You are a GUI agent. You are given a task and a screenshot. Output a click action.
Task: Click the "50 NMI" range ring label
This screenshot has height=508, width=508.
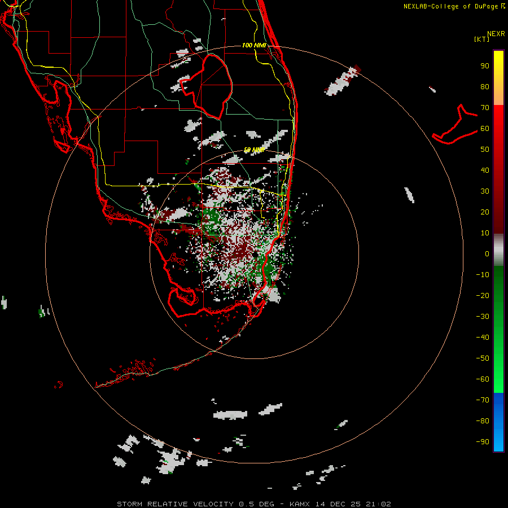point(254,150)
